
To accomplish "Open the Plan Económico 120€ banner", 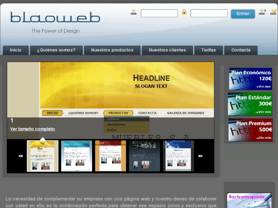I will coord(250,79).
